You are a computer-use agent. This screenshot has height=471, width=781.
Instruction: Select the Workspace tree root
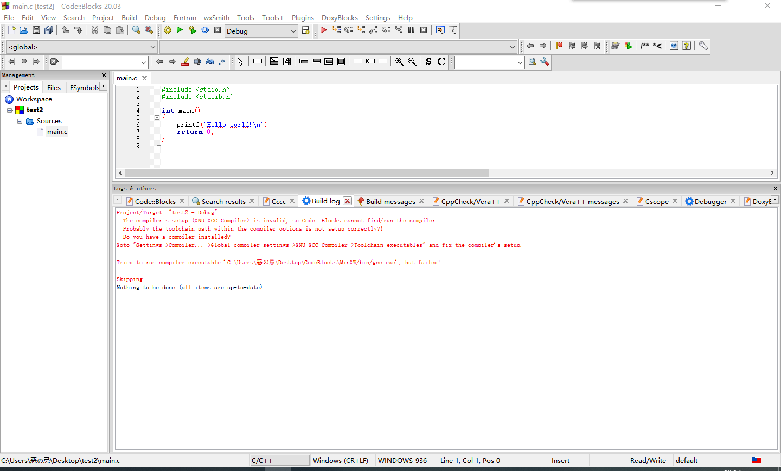pos(34,99)
